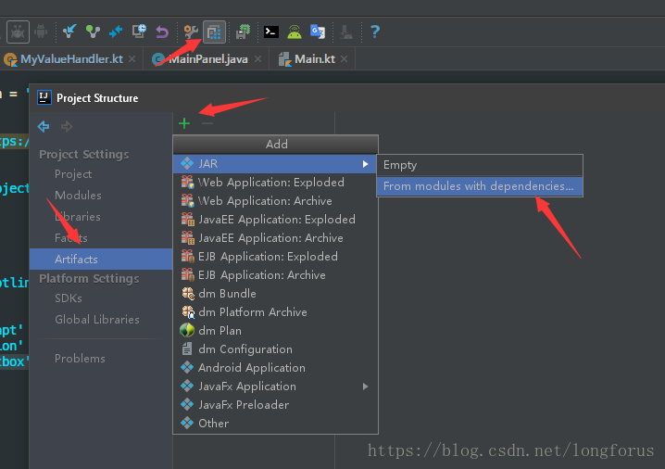Click the Project Structure toolbar icon
665x469 pixels.
(x=214, y=32)
